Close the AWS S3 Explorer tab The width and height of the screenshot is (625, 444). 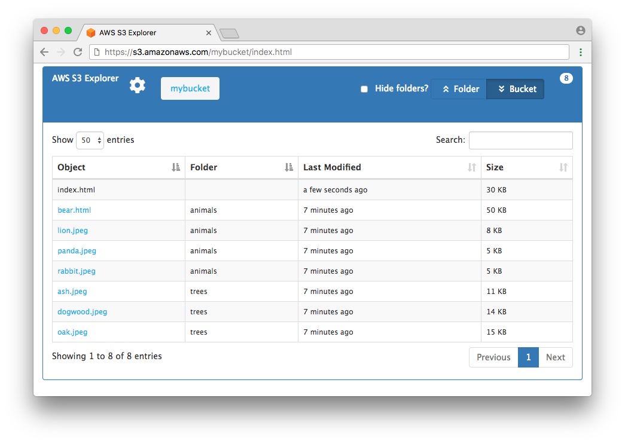tap(209, 33)
